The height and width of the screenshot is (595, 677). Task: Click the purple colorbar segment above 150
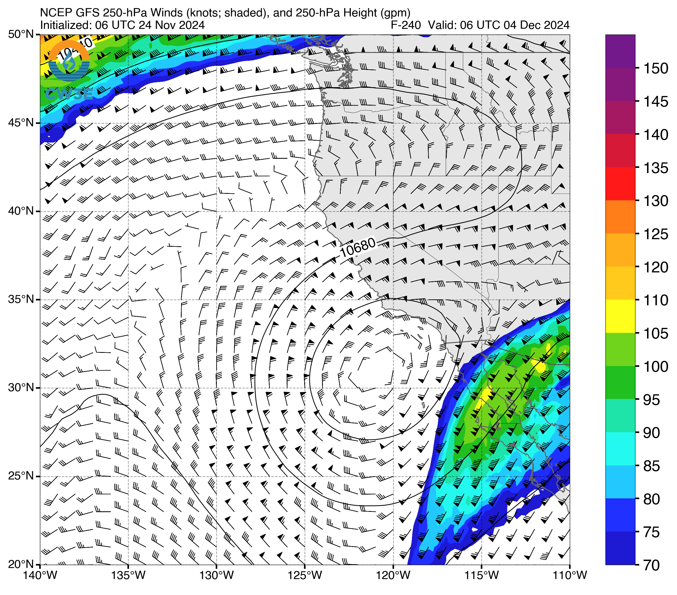[620, 51]
